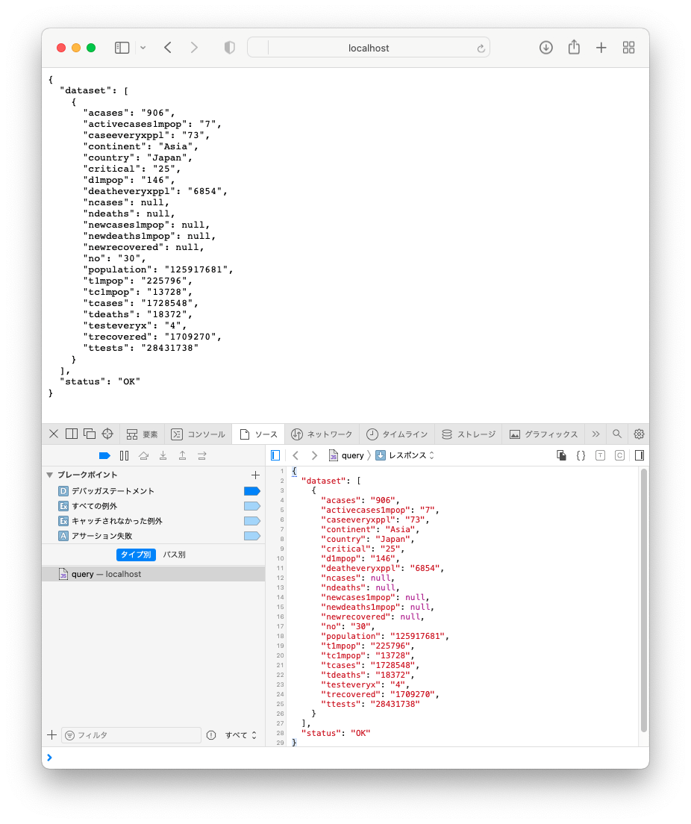
Task: Open the ネットワーク tab
Action: tap(322, 434)
